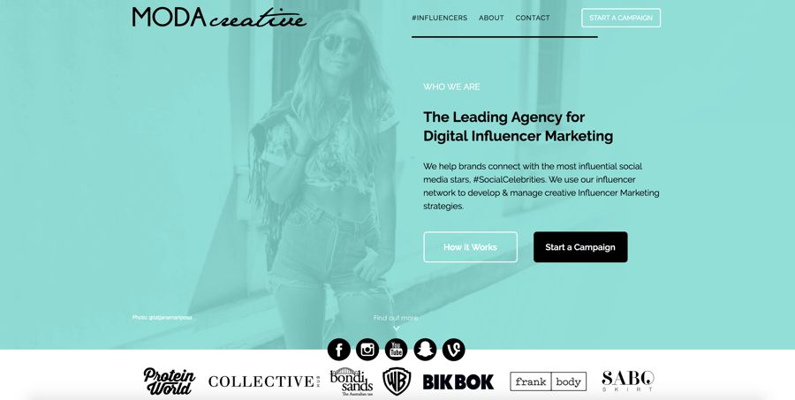Open the YouTube social icon
795x400 pixels.
[x=396, y=350]
